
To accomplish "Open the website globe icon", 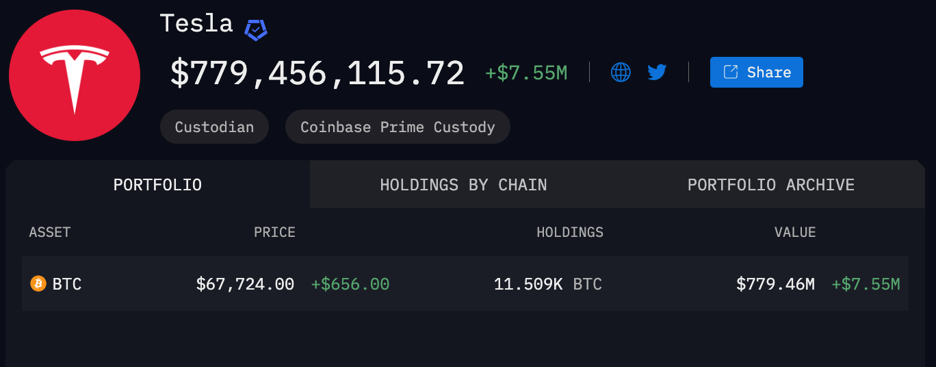I will pos(621,72).
